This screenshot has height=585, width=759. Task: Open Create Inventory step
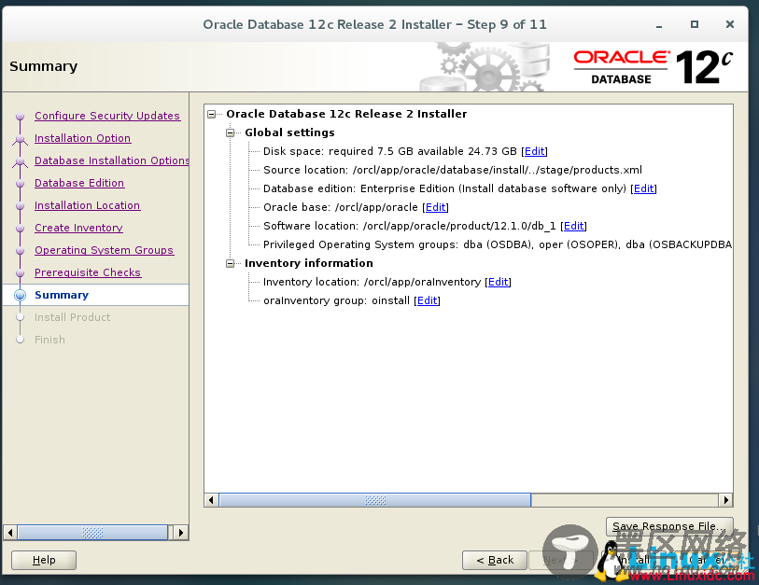(79, 228)
